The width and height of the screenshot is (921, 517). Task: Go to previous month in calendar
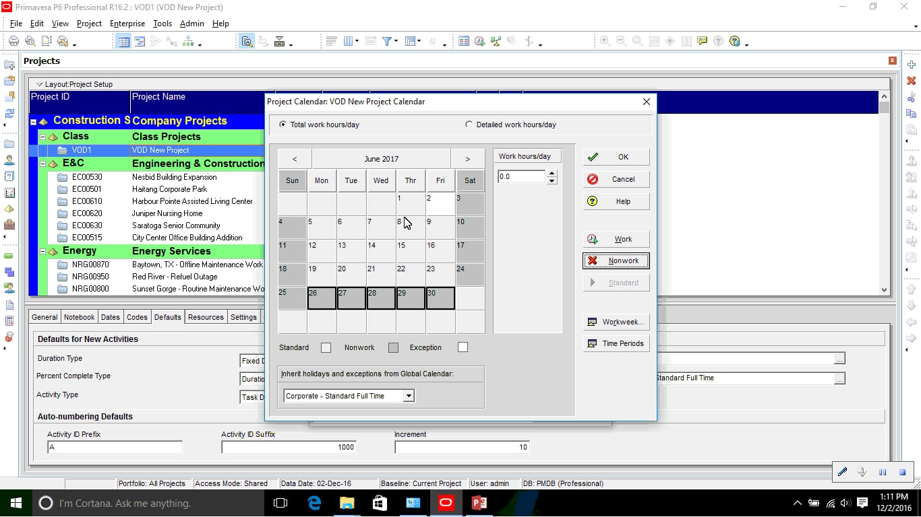tap(295, 159)
